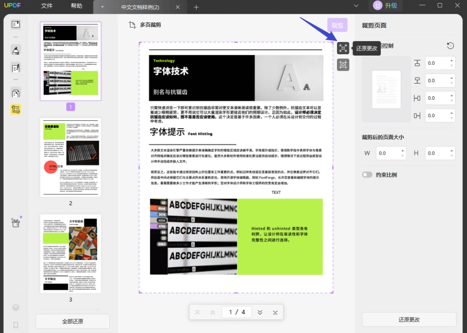The width and height of the screenshot is (467, 333).
Task: Select page 3 thumbnail
Action: pyautogui.click(x=71, y=254)
